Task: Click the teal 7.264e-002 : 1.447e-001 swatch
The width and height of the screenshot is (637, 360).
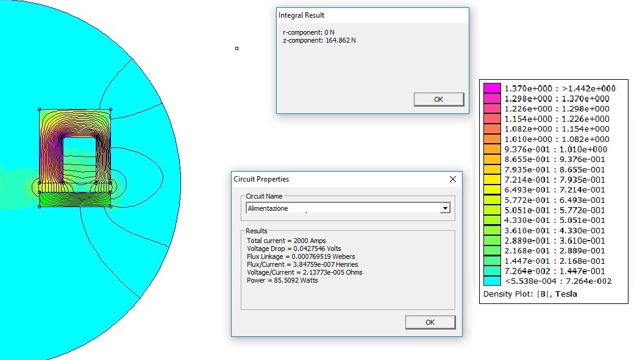Action: point(492,270)
